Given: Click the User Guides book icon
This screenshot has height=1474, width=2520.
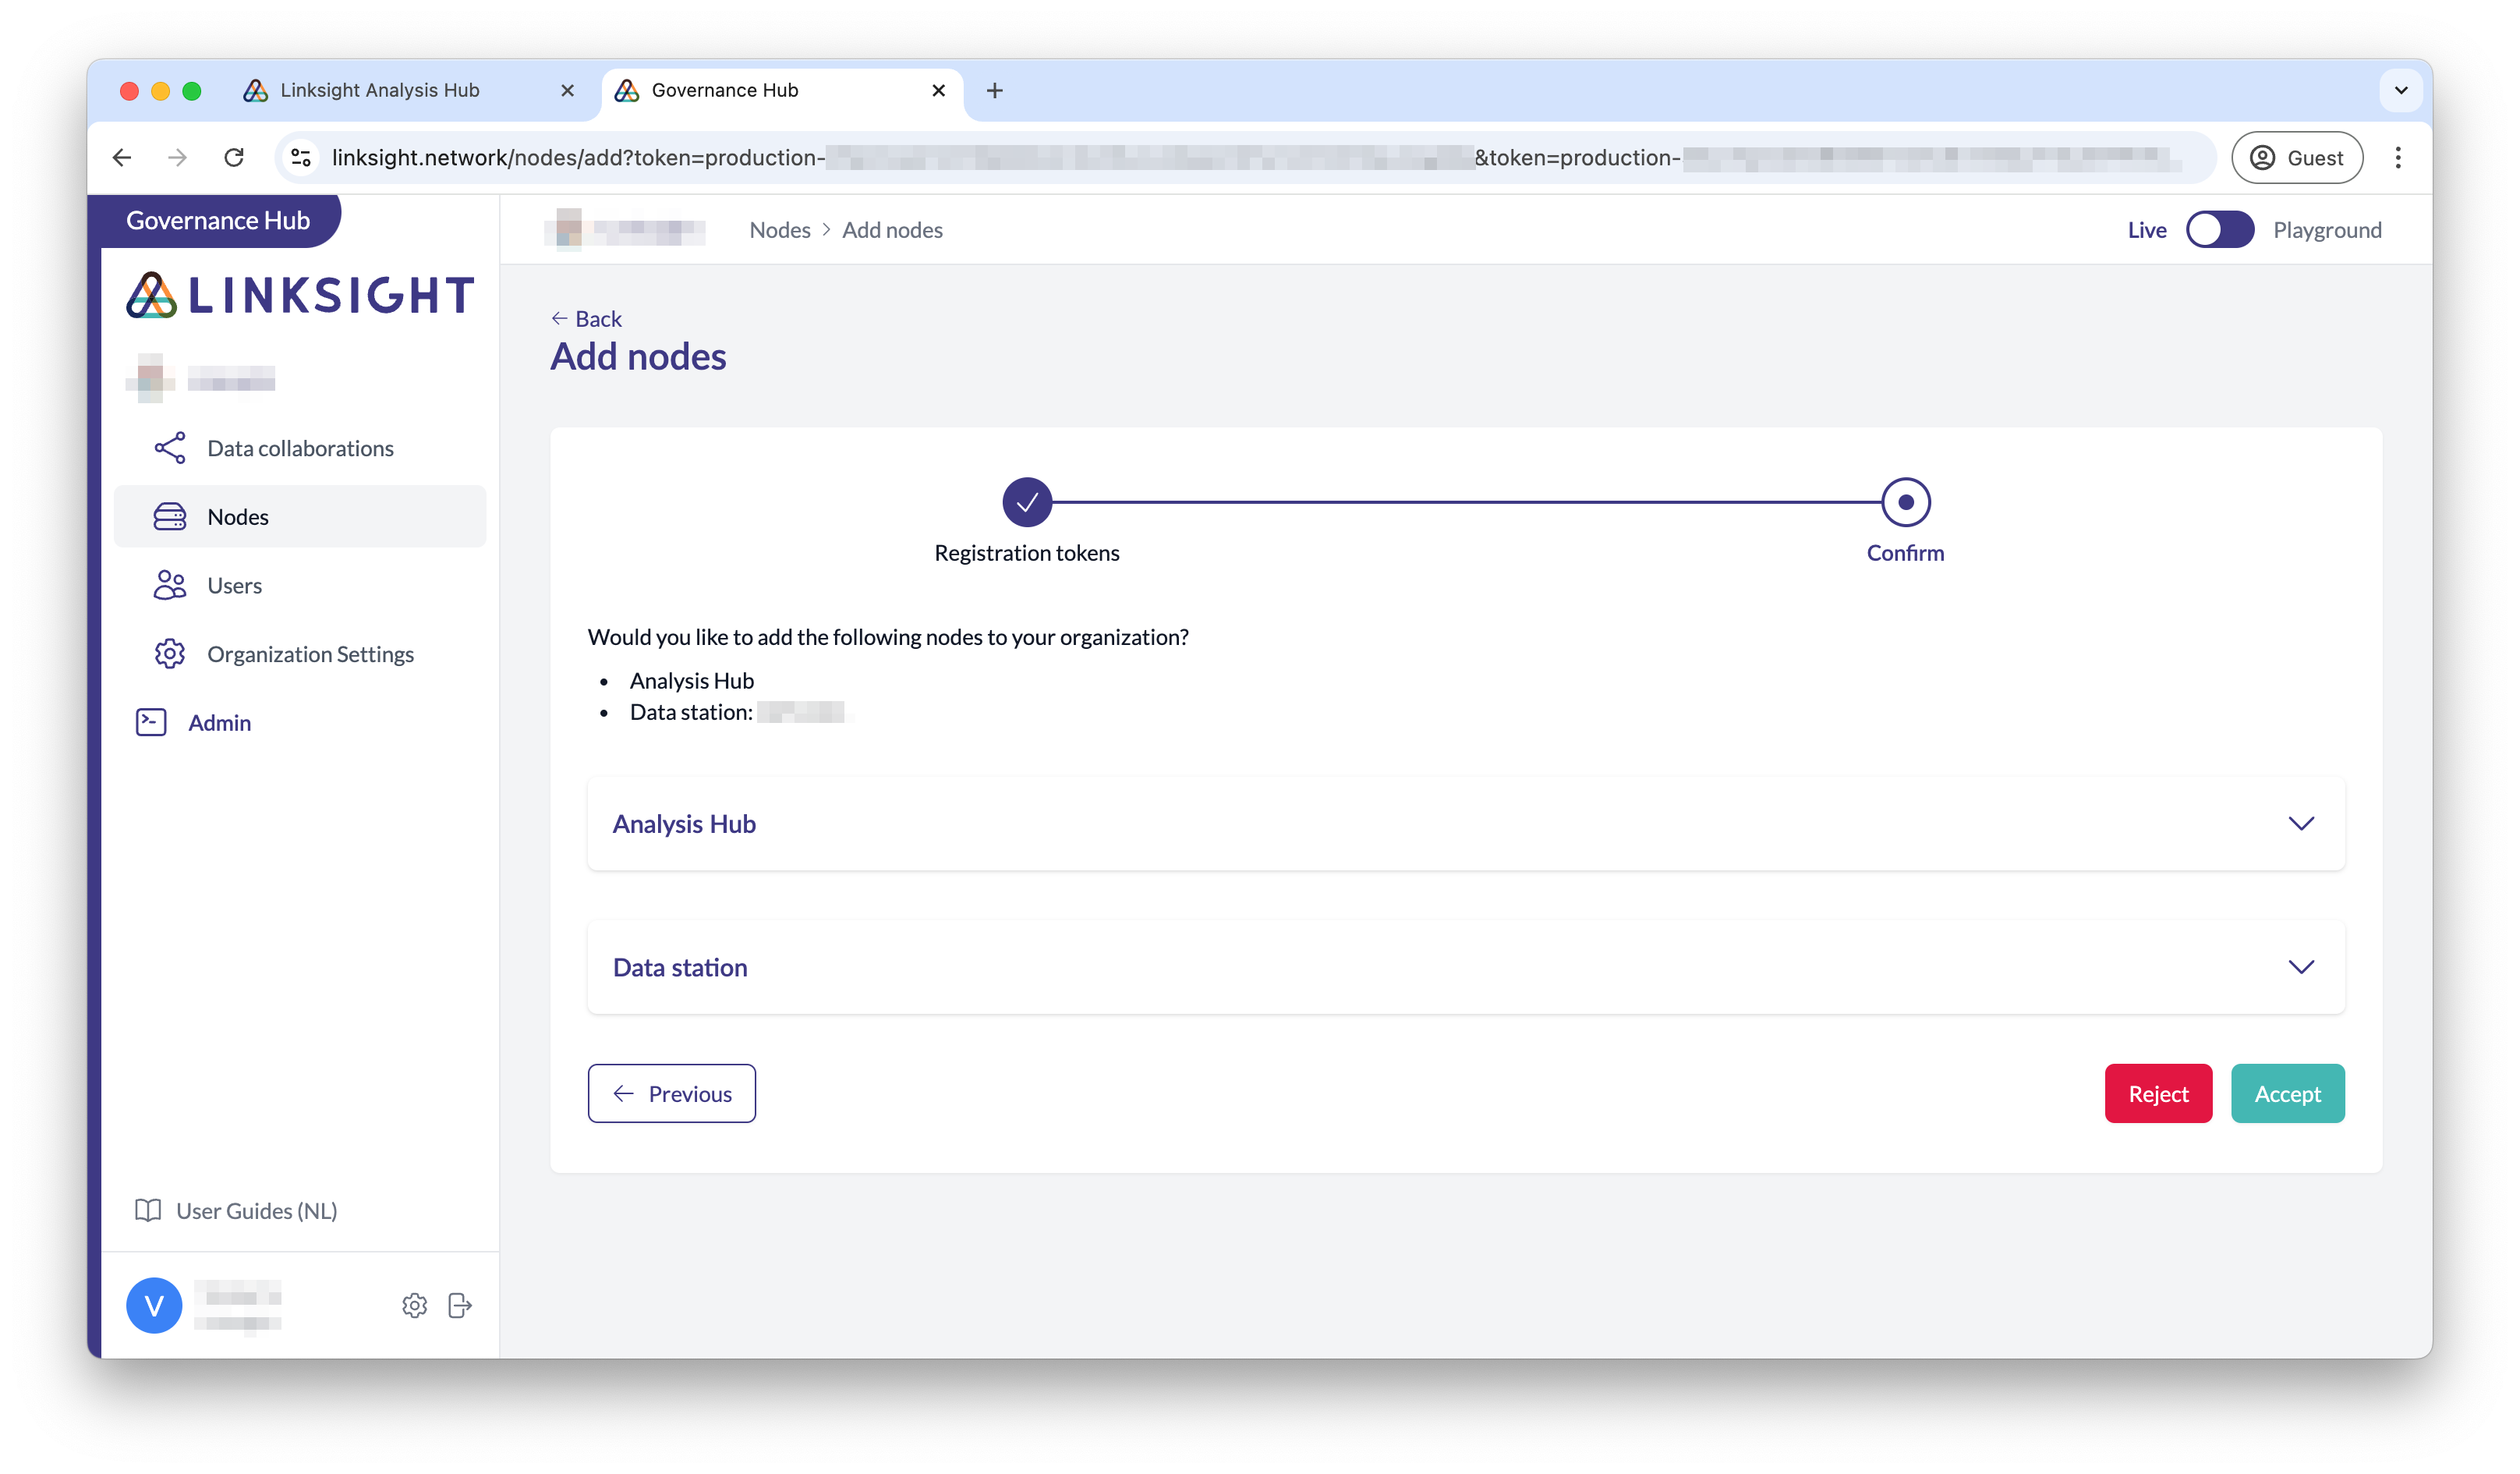Looking at the screenshot, I should point(148,1210).
